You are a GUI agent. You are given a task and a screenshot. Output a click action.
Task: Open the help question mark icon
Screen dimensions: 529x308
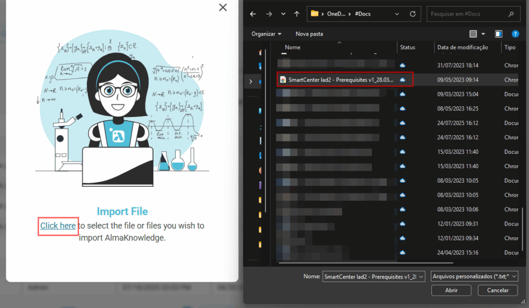pyautogui.click(x=515, y=34)
